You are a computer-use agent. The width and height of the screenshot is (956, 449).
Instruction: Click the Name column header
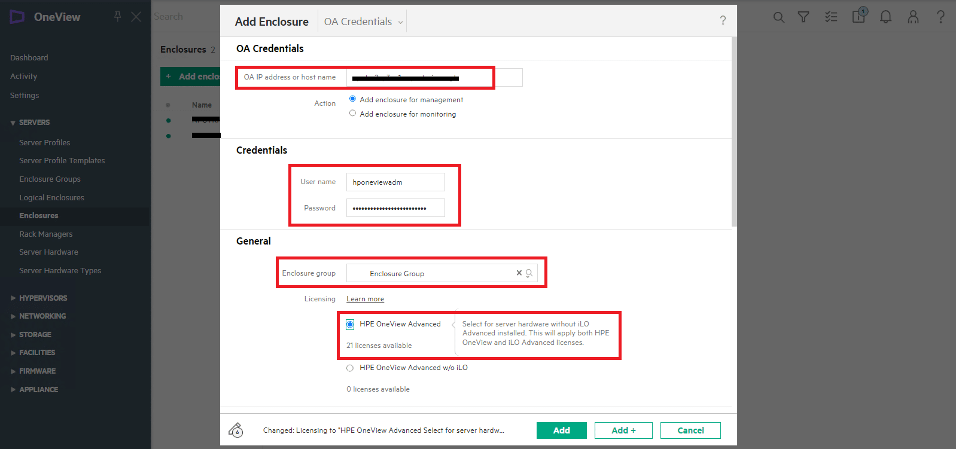(202, 105)
